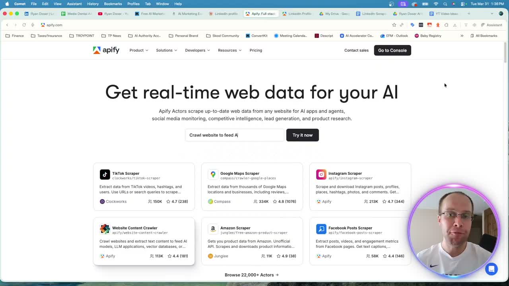This screenshot has height=286, width=509.
Task: Expand the Solutions dropdown menu
Action: click(x=167, y=50)
